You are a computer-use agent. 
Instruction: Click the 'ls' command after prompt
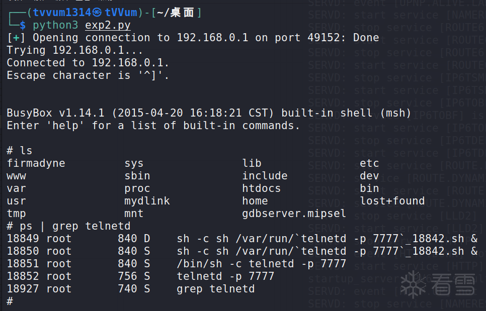tap(26, 151)
